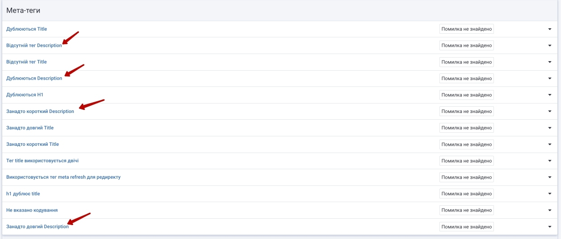Expand the 'Відсутній тег Description' row arrow

point(550,45)
